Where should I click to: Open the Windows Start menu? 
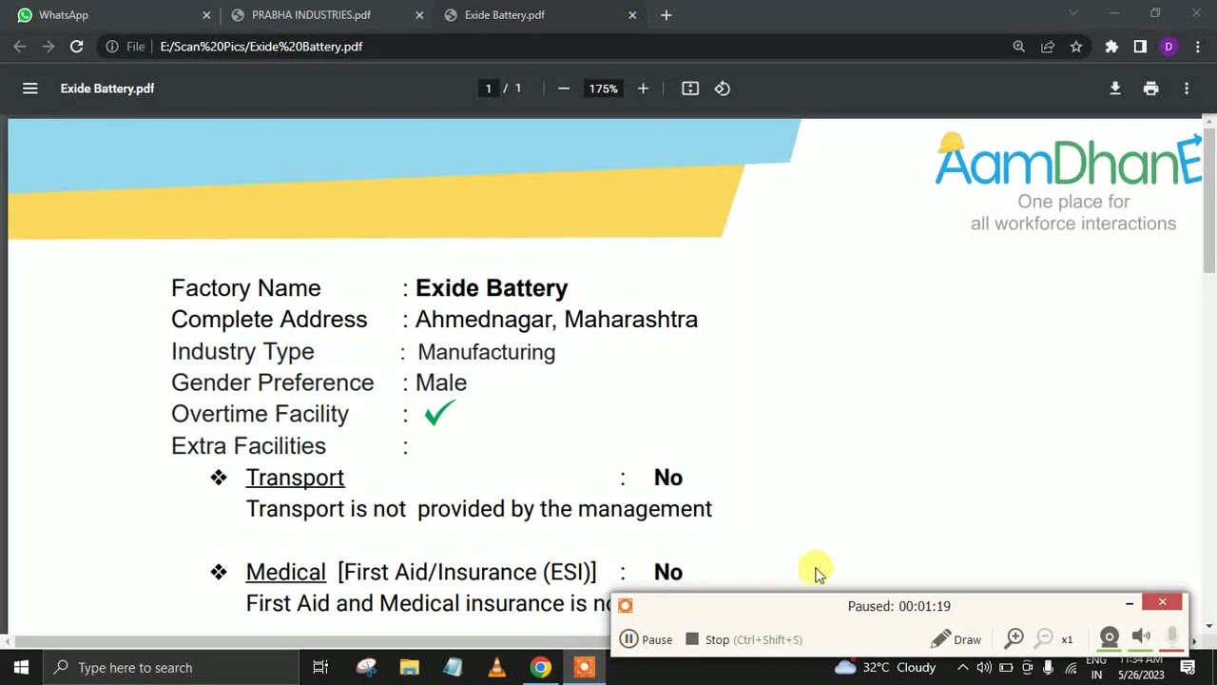[x=21, y=667]
